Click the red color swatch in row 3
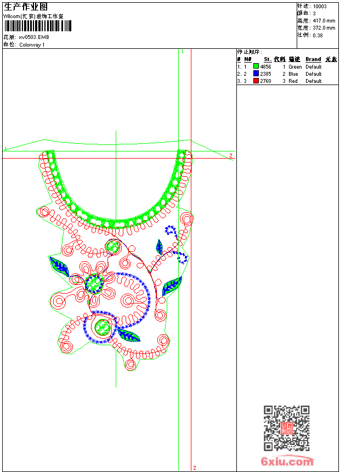Image resolution: width=340 pixels, height=472 pixels. click(x=256, y=81)
